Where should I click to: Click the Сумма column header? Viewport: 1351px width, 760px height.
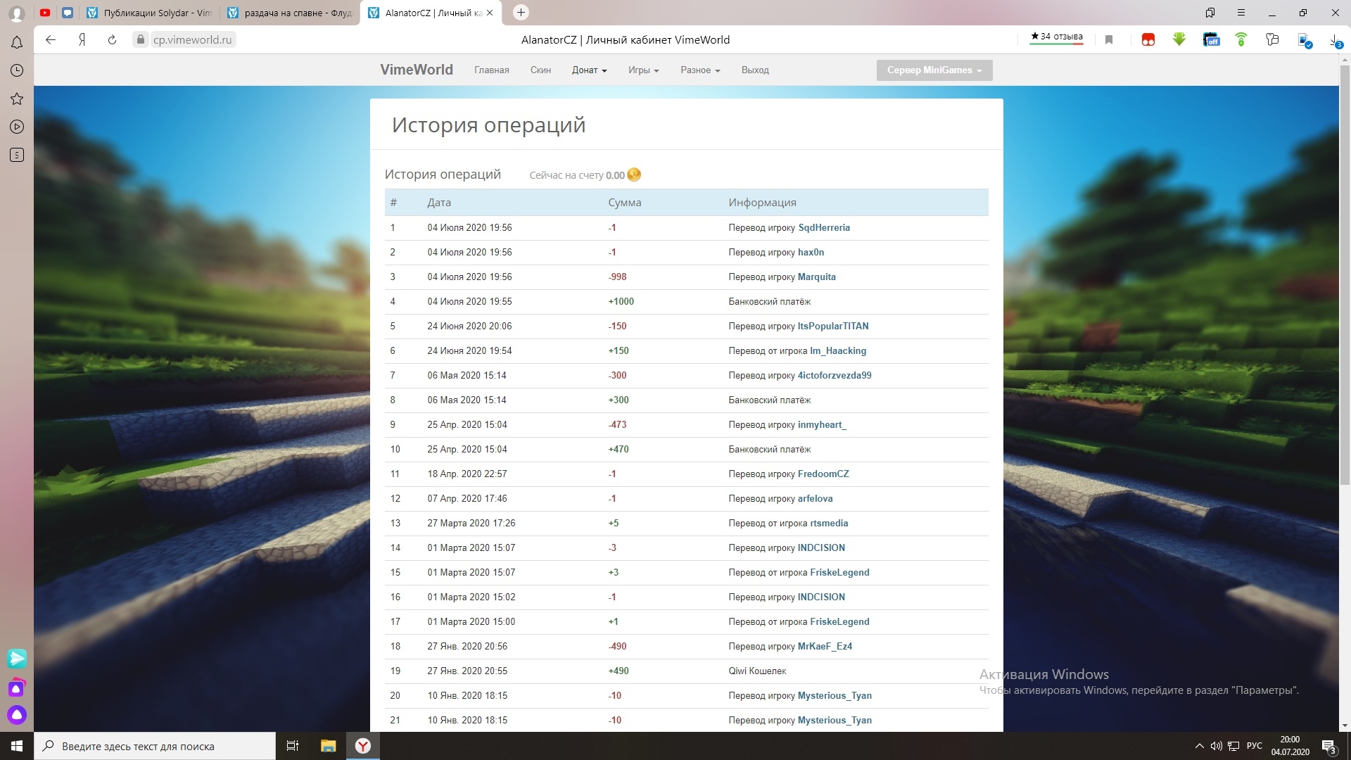point(624,202)
